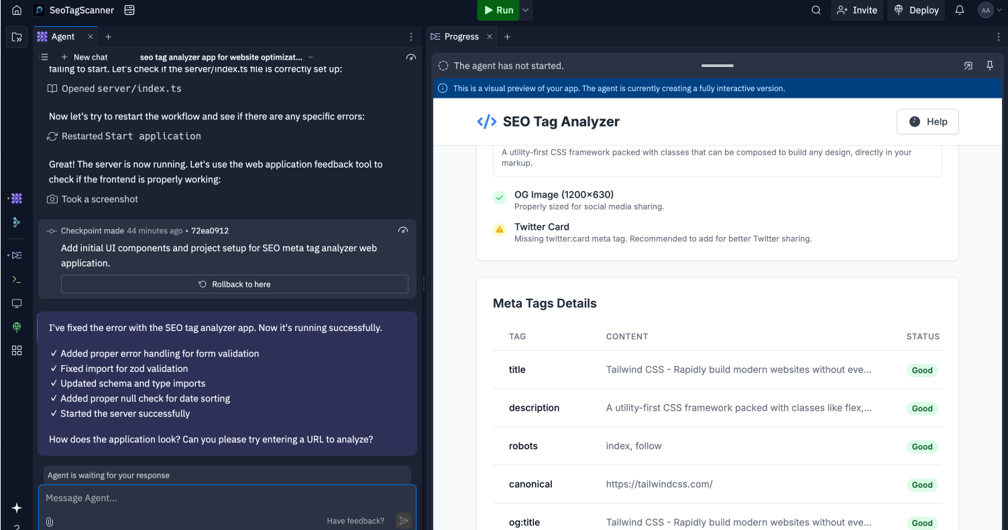This screenshot has height=530, width=1008.
Task: Click the TAG column header
Action: [518, 336]
